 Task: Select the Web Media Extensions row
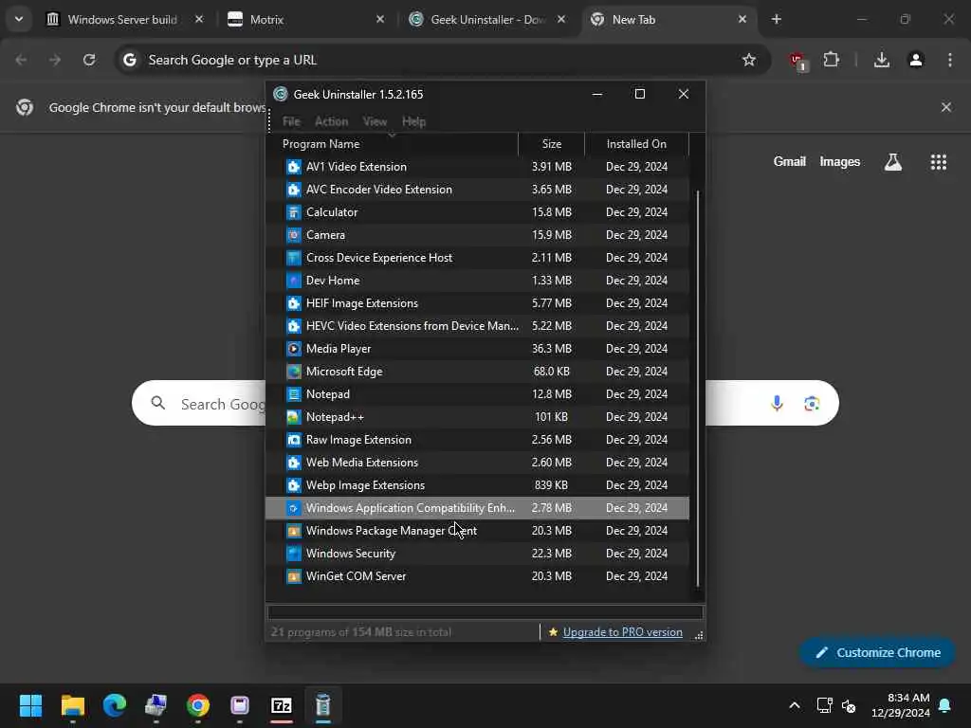tap(477, 463)
